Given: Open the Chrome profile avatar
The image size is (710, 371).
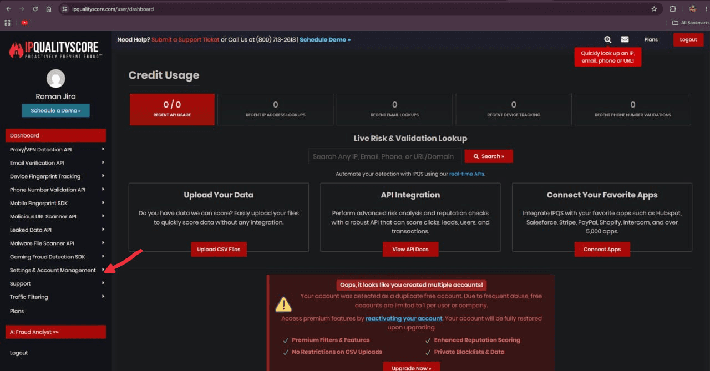Looking at the screenshot, I should click(x=692, y=9).
